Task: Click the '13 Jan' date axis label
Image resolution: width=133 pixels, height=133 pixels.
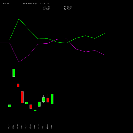Action: click(x=22, y=127)
